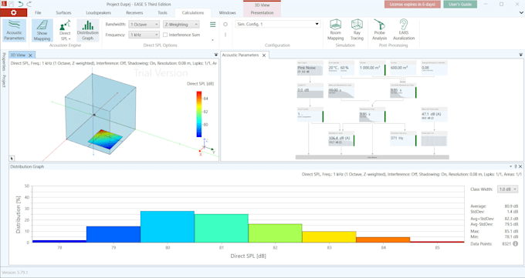Click the cyan 80 dB histogram bar
This screenshot has width=525, height=278.
coord(168,226)
